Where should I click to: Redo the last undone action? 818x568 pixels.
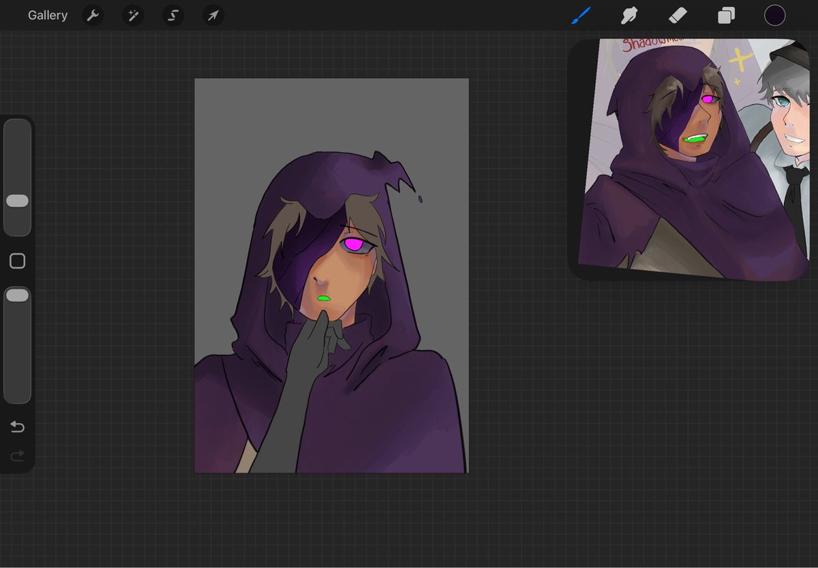coord(17,455)
